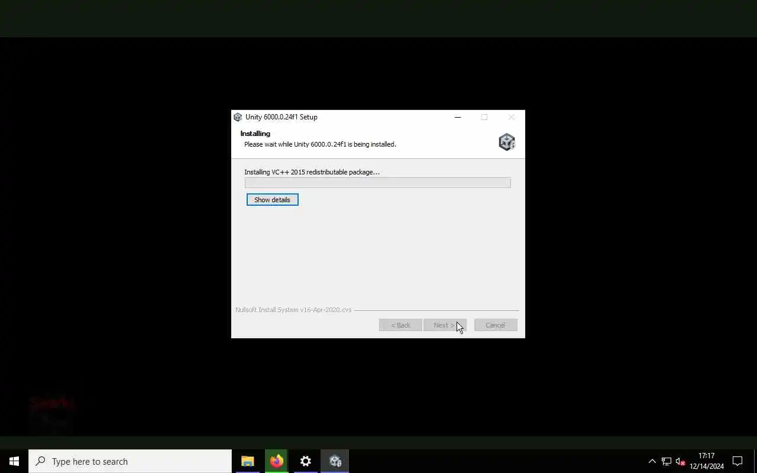Click the Unity logo in the installer header

coord(507,142)
